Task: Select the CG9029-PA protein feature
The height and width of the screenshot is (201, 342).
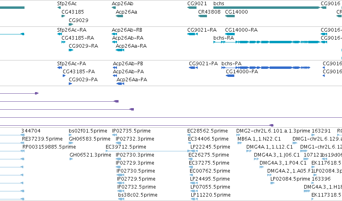Action: point(70,84)
